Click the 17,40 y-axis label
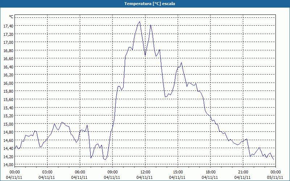The image size is (290, 181). point(8,26)
